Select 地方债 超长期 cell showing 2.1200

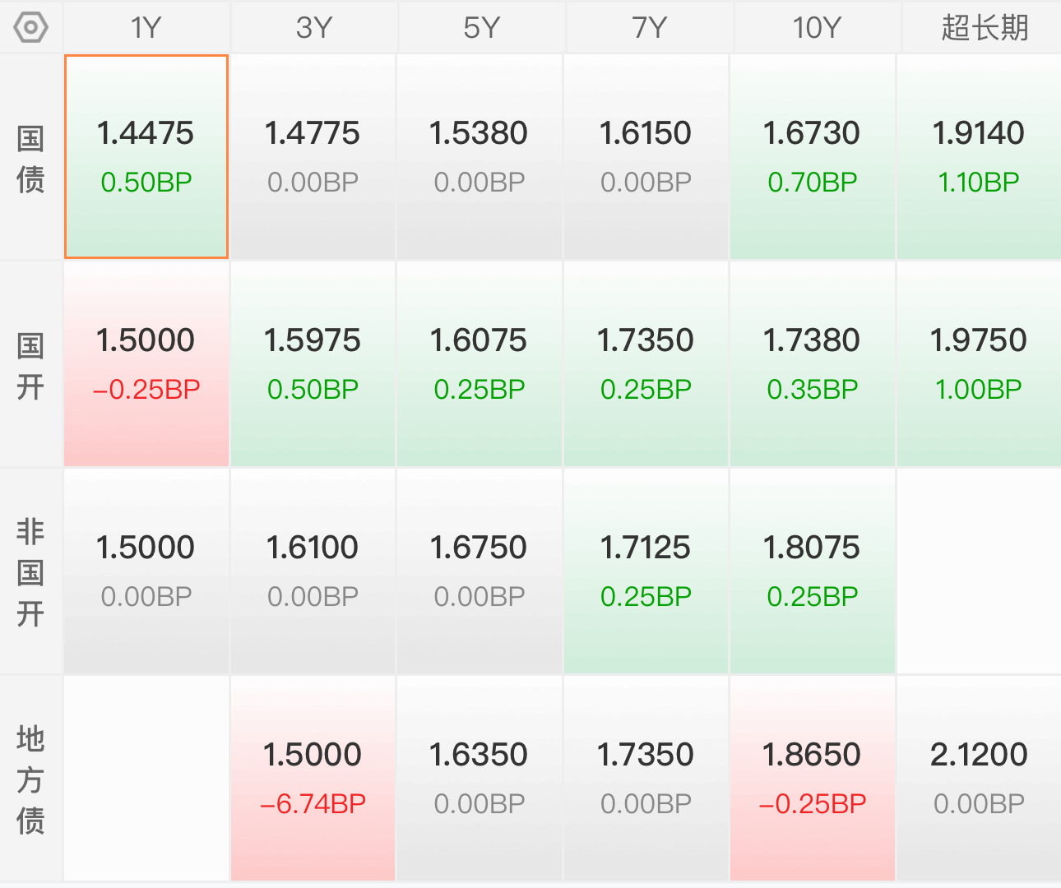point(979,778)
